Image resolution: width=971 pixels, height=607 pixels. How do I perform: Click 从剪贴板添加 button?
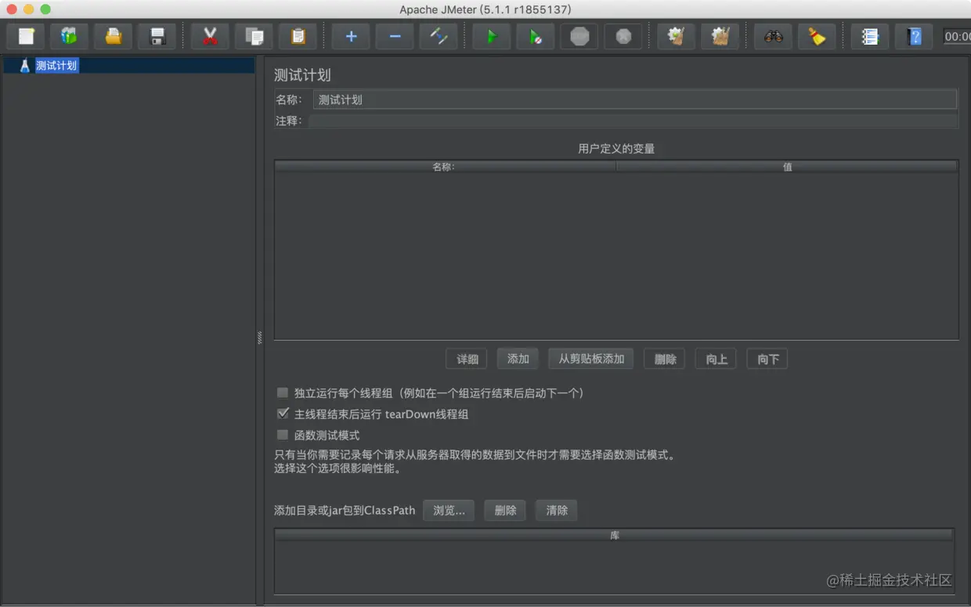point(591,359)
